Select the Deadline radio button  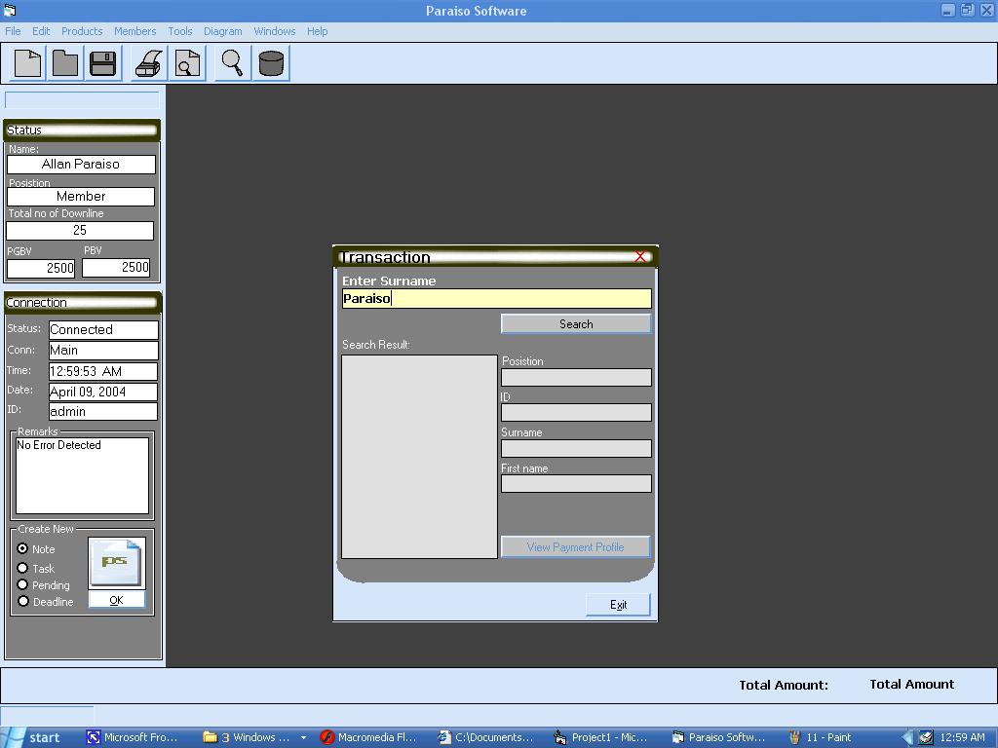click(x=23, y=601)
